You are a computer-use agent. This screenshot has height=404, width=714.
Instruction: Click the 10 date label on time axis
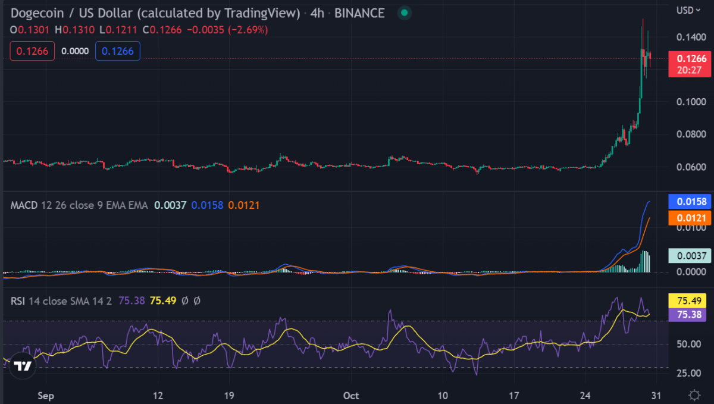click(x=443, y=395)
